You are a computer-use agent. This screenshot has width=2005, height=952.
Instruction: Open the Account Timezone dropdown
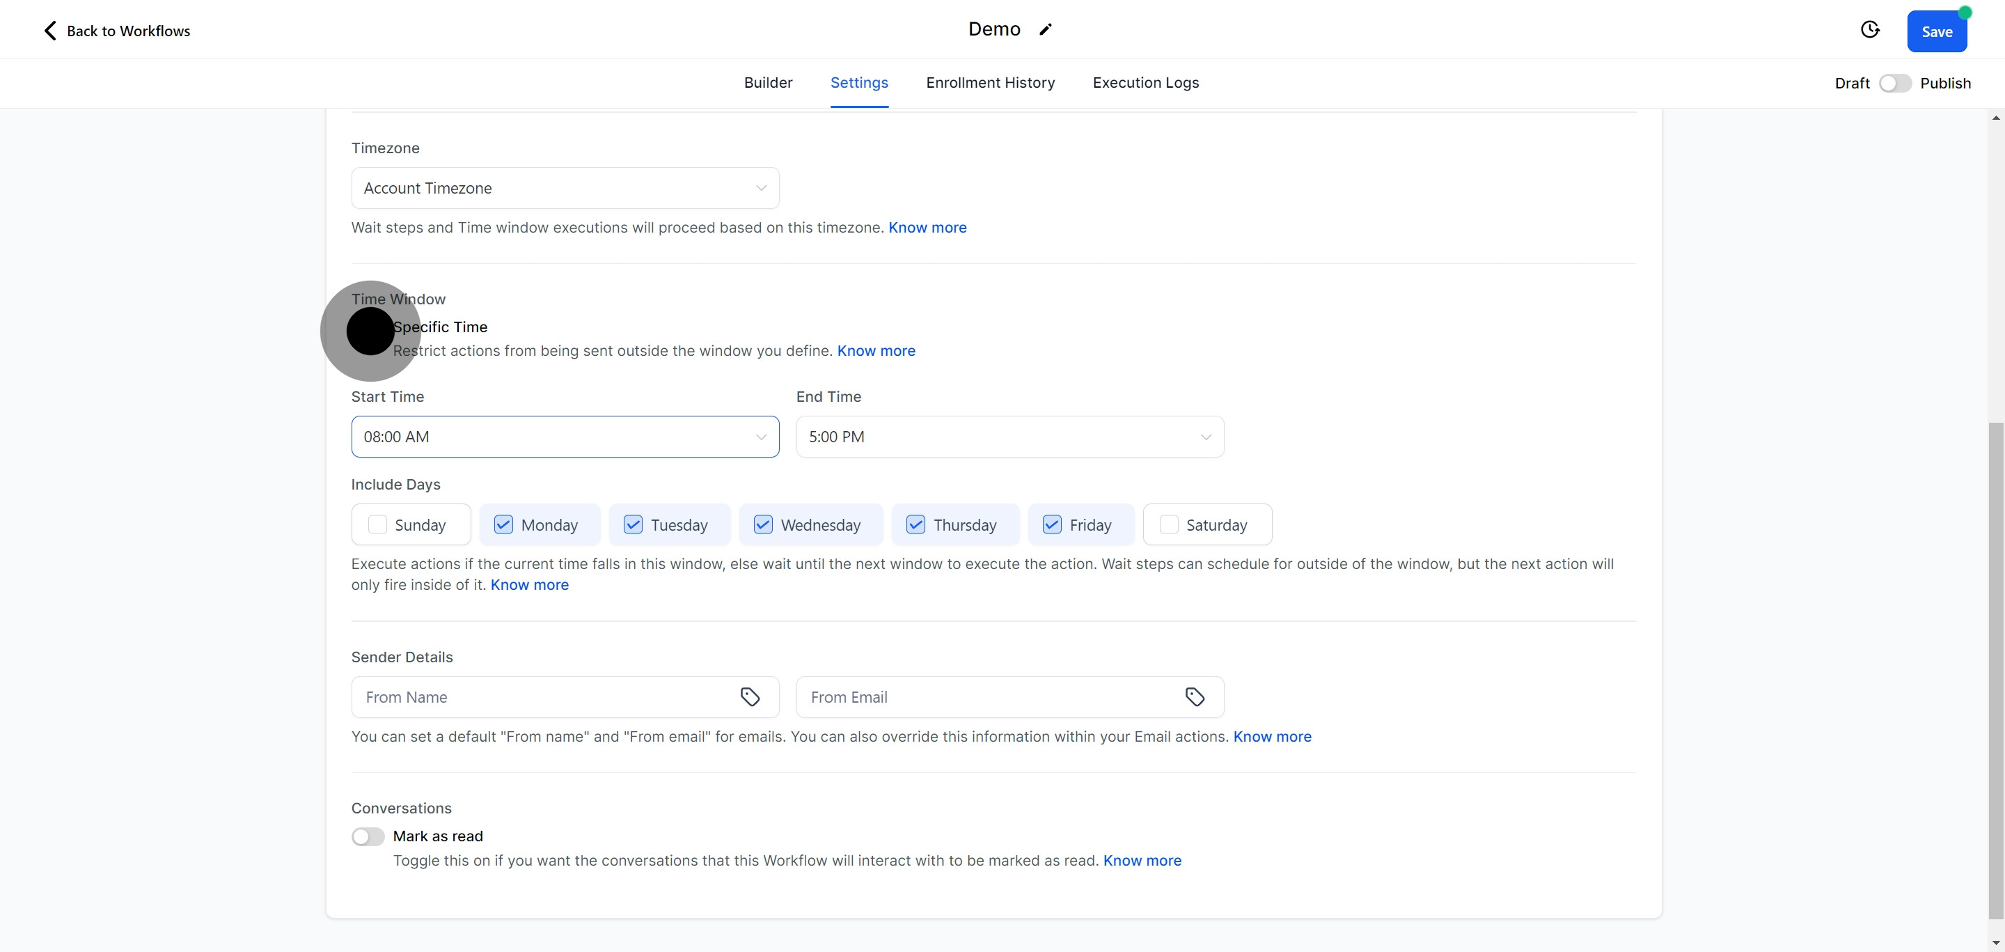565,188
